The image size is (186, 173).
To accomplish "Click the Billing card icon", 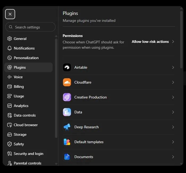I will pyautogui.click(x=10, y=86).
